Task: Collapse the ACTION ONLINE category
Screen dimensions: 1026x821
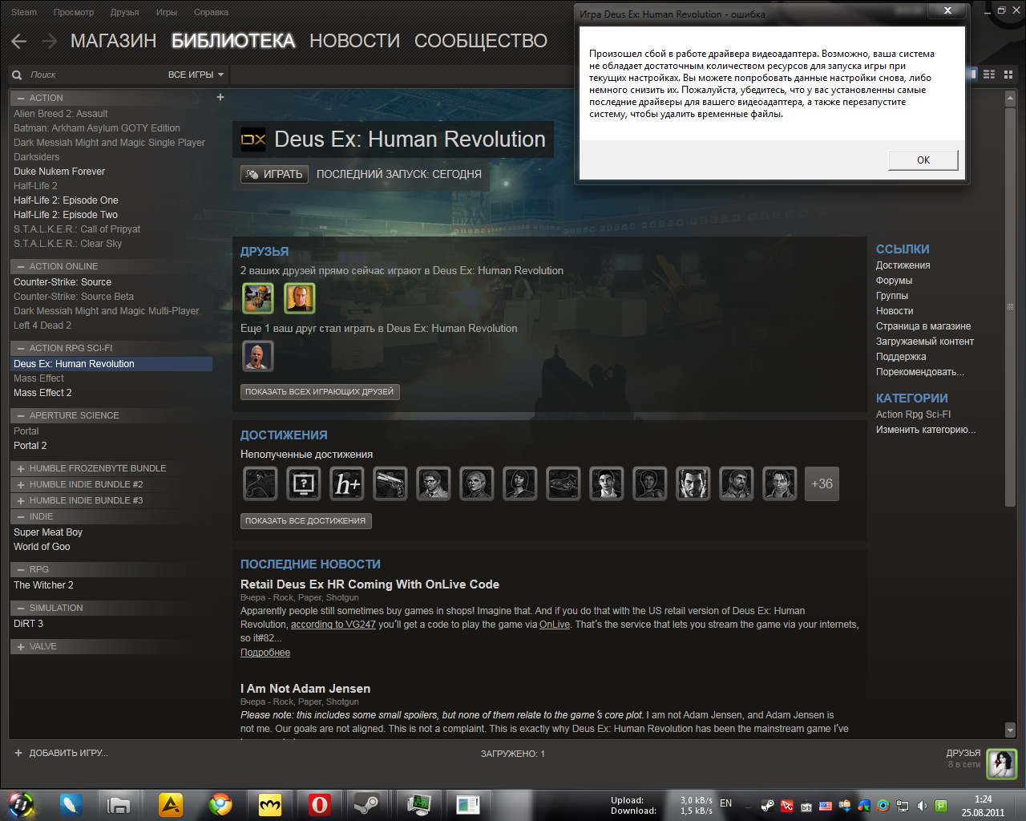Action: tap(21, 266)
